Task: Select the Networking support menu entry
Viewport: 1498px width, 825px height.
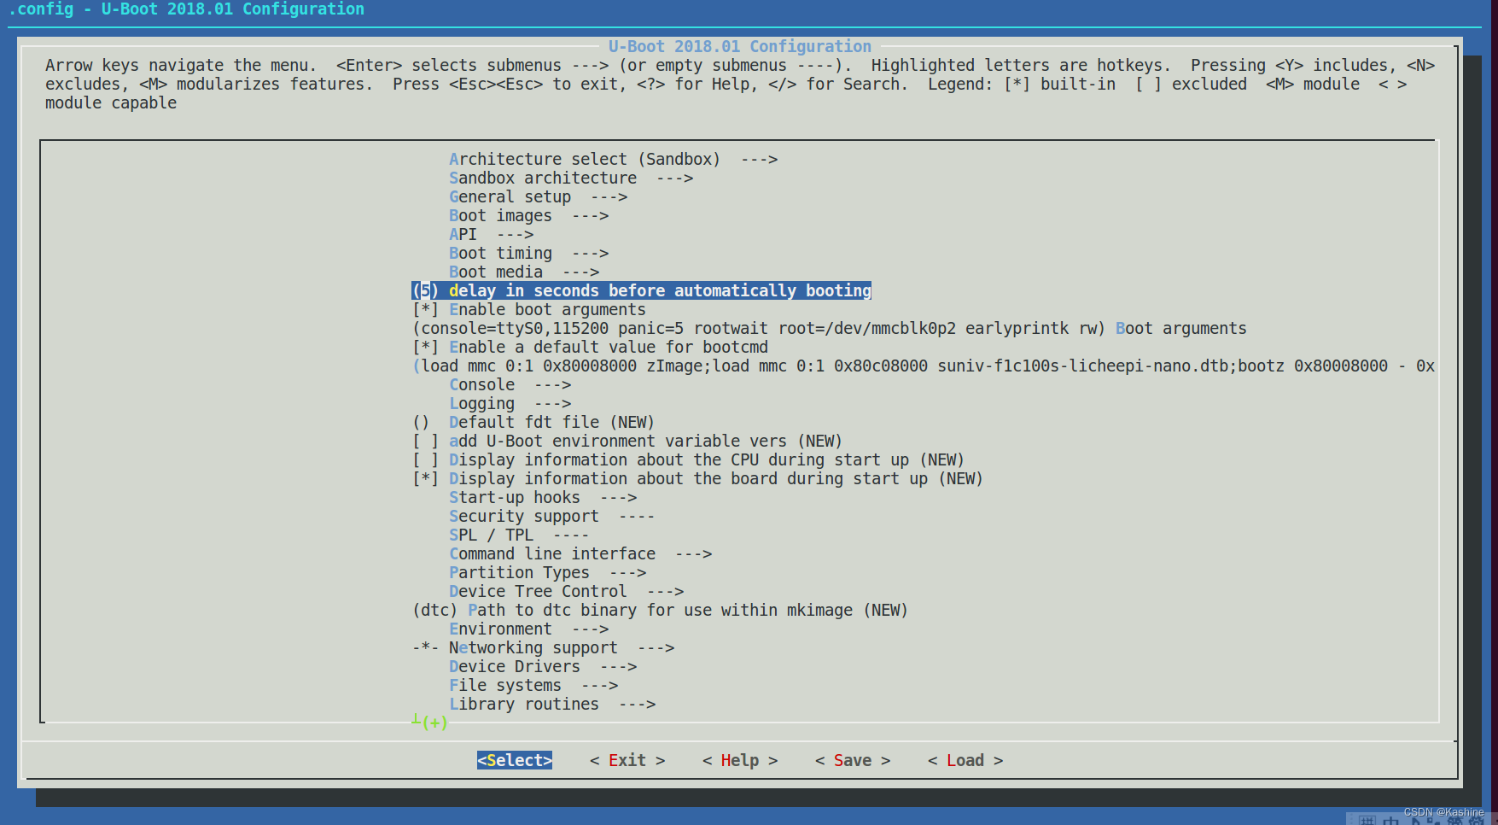Action: coord(533,648)
